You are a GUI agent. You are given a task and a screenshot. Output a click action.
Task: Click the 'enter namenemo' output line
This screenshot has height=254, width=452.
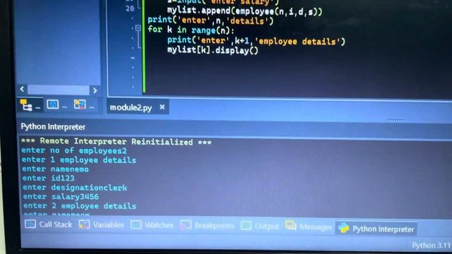55,169
